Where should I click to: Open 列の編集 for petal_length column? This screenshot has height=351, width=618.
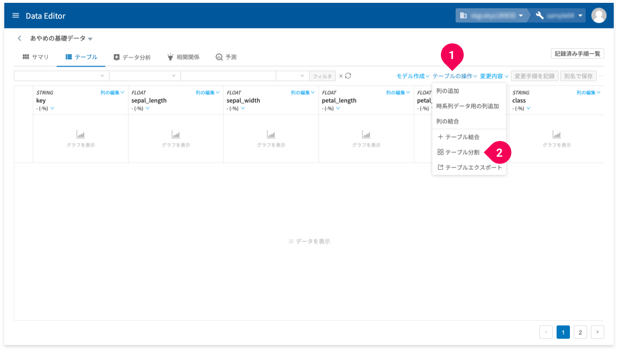(x=398, y=92)
